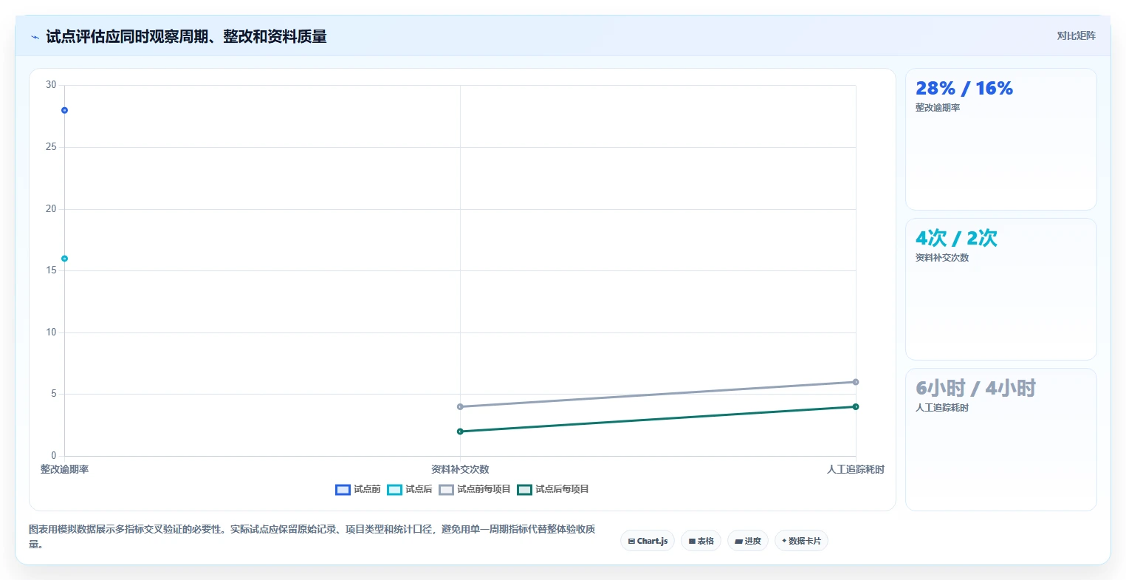Click gray line point above 资料补交次数
The width and height of the screenshot is (1126, 580).
click(x=460, y=406)
